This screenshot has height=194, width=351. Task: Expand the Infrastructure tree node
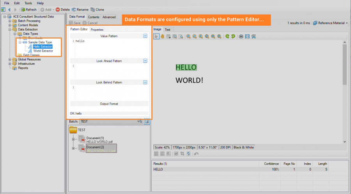pos(10,64)
